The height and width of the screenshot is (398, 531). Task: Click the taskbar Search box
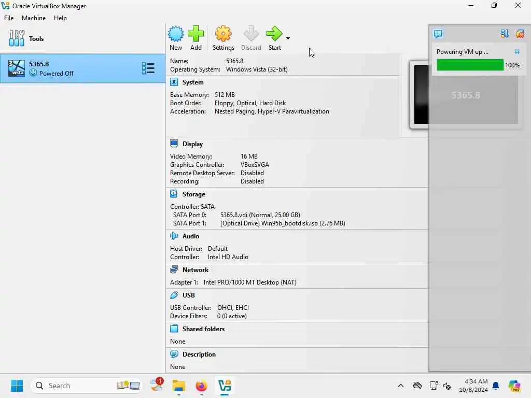(86, 386)
